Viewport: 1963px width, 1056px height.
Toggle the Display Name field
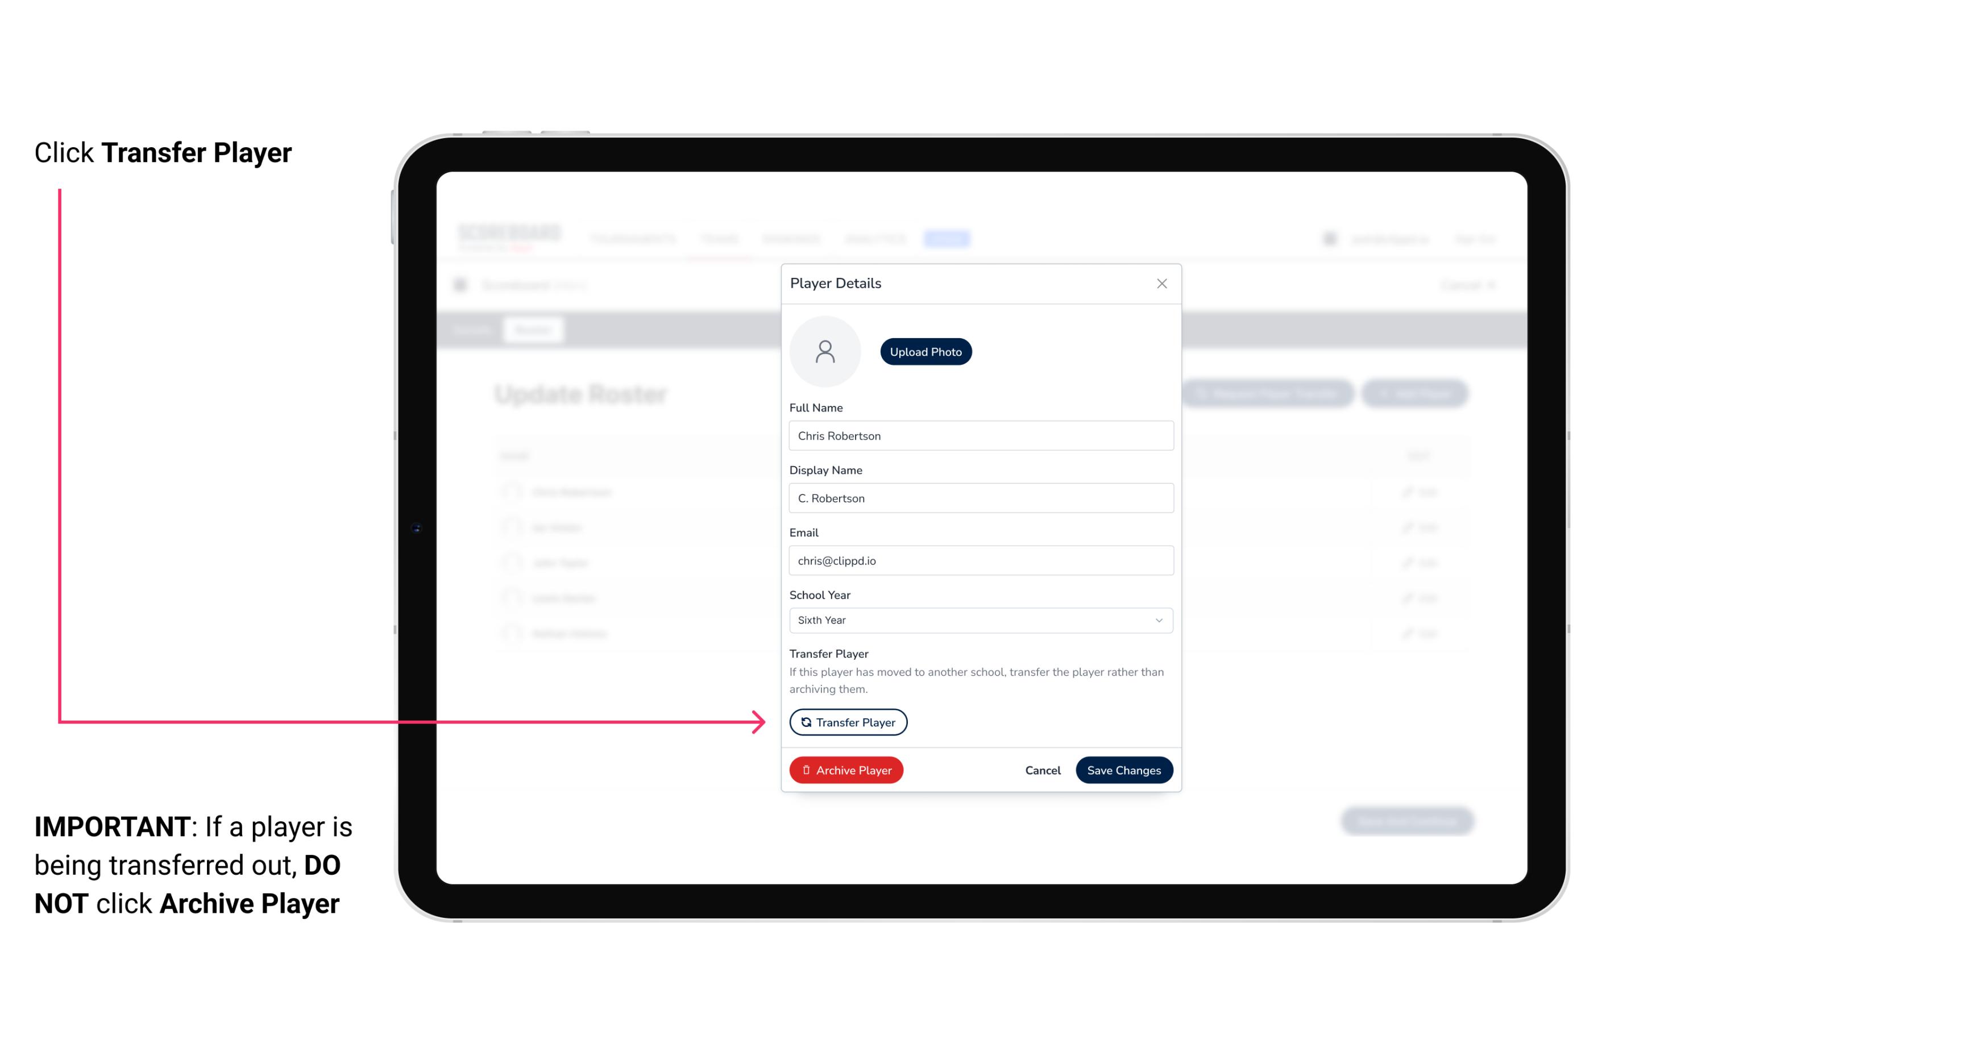(x=980, y=498)
